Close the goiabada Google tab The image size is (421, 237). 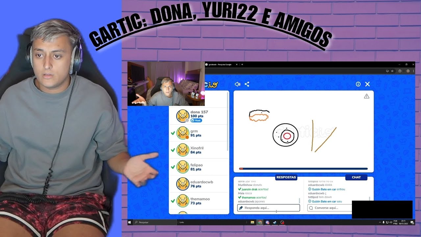(236, 65)
